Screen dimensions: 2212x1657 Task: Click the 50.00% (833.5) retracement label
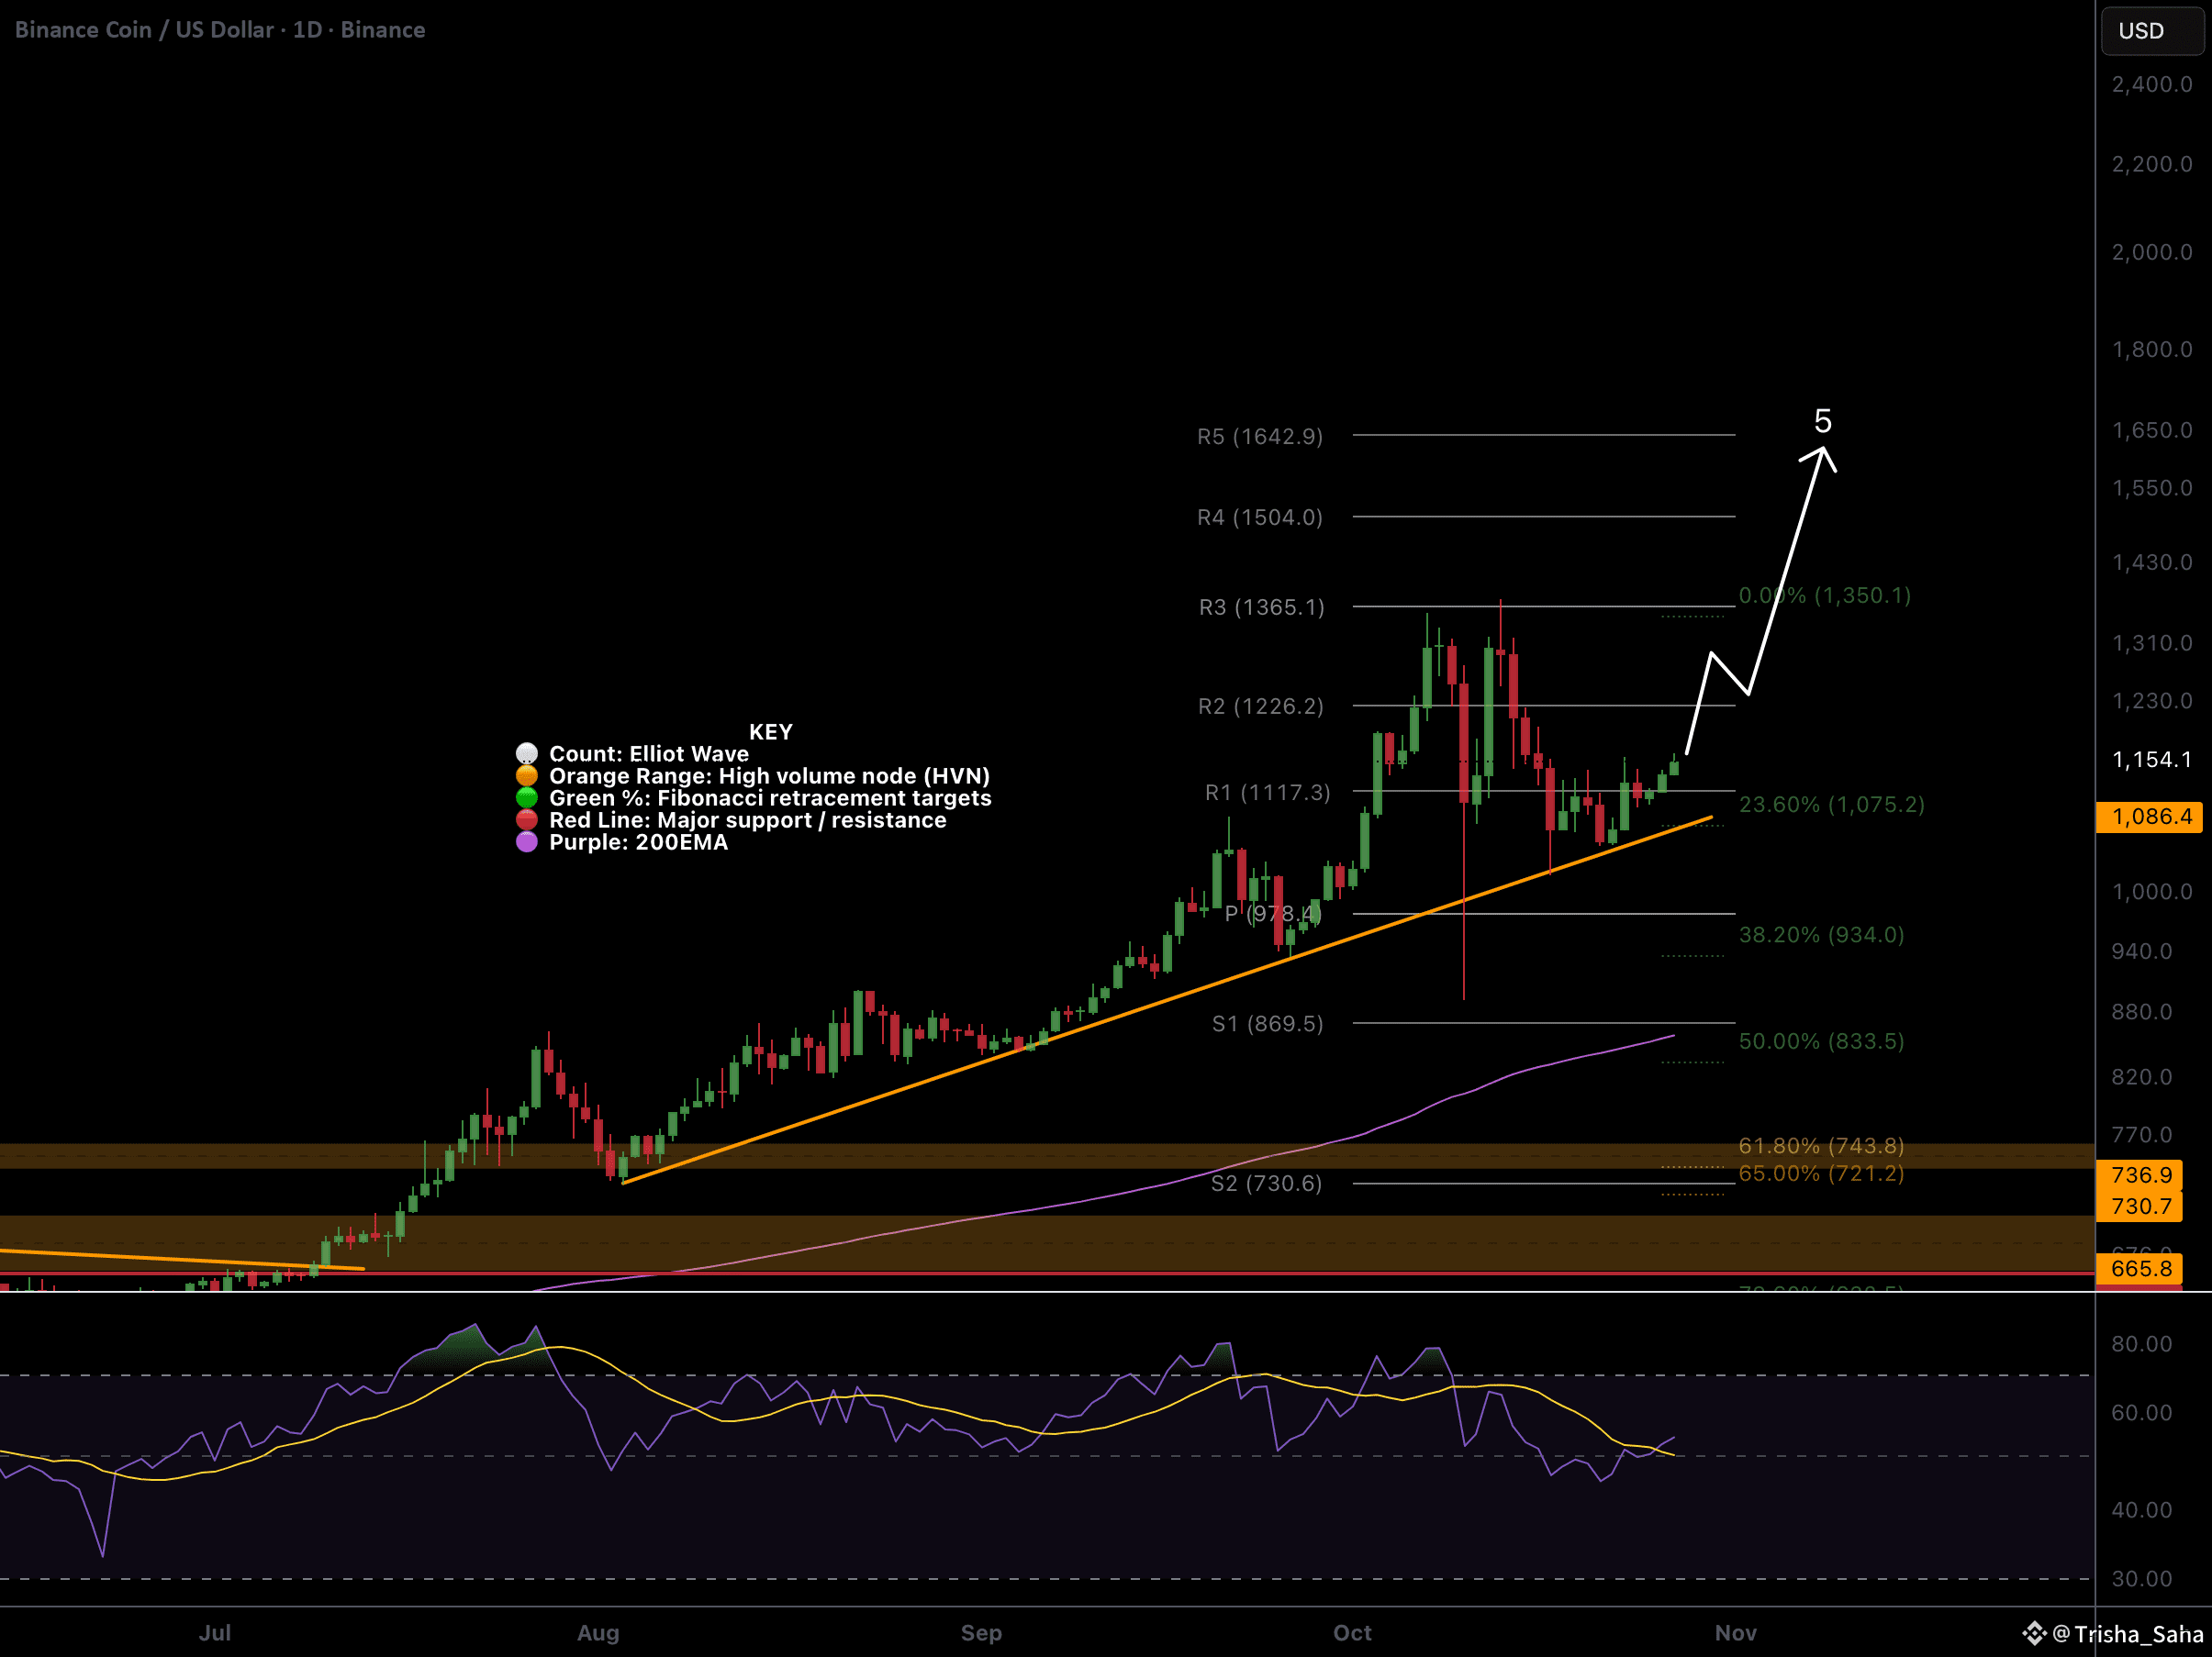point(1821,1041)
